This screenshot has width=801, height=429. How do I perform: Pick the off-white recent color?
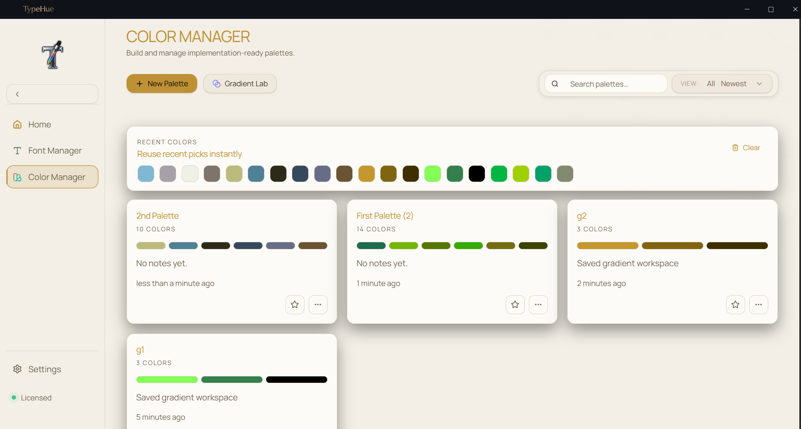(190, 174)
